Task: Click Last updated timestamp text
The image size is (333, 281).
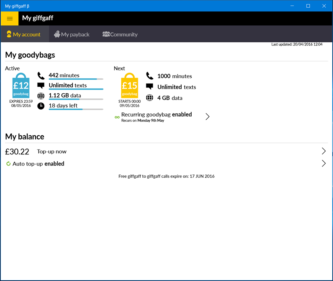Action: tap(297, 44)
